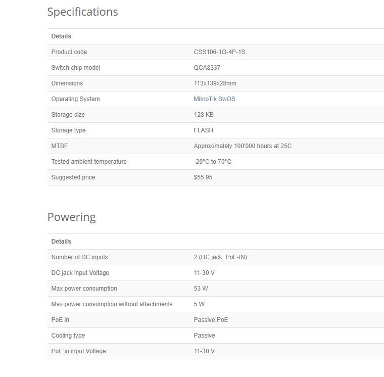Viewport: 384px width, 377px height.
Task: Click the PoE in input Voltage label
Action: tap(78, 351)
